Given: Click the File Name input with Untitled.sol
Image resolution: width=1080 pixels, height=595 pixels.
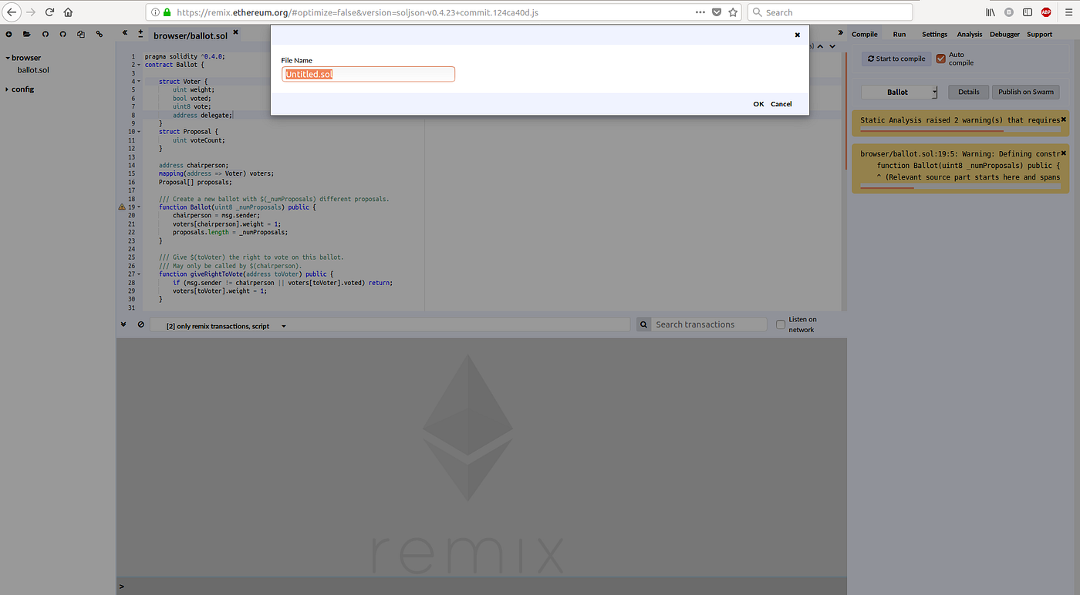Looking at the screenshot, I should click(368, 74).
